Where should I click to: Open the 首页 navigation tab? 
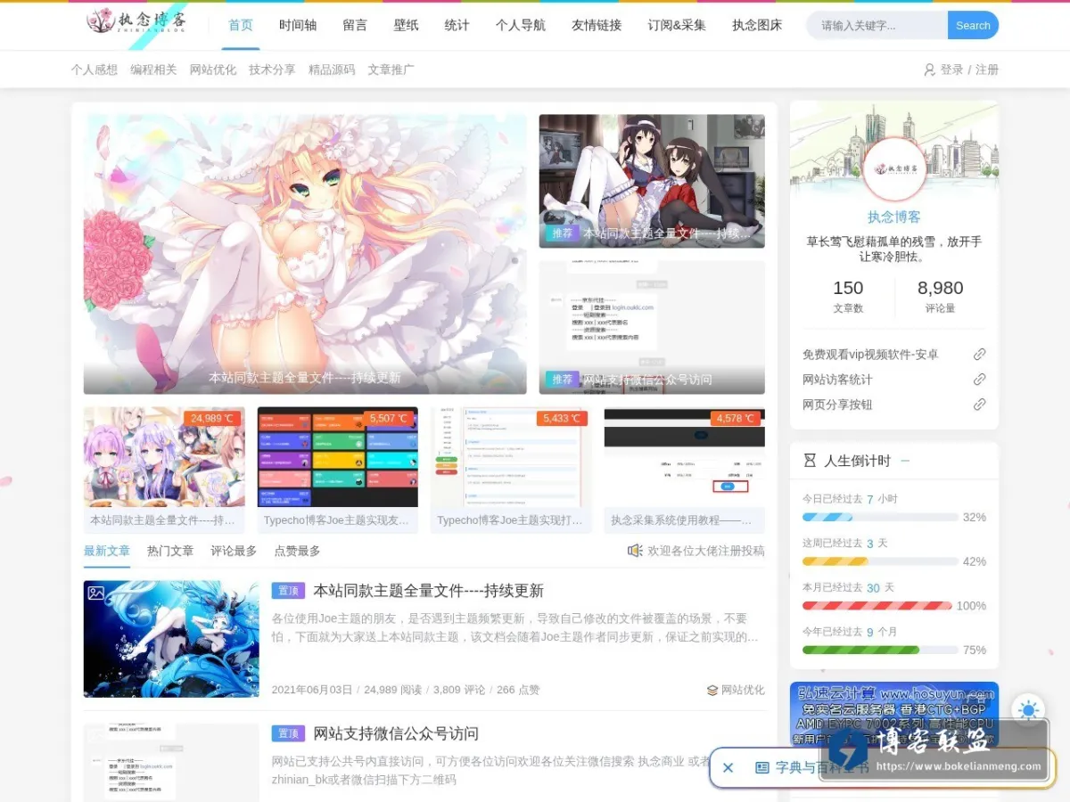pos(241,25)
